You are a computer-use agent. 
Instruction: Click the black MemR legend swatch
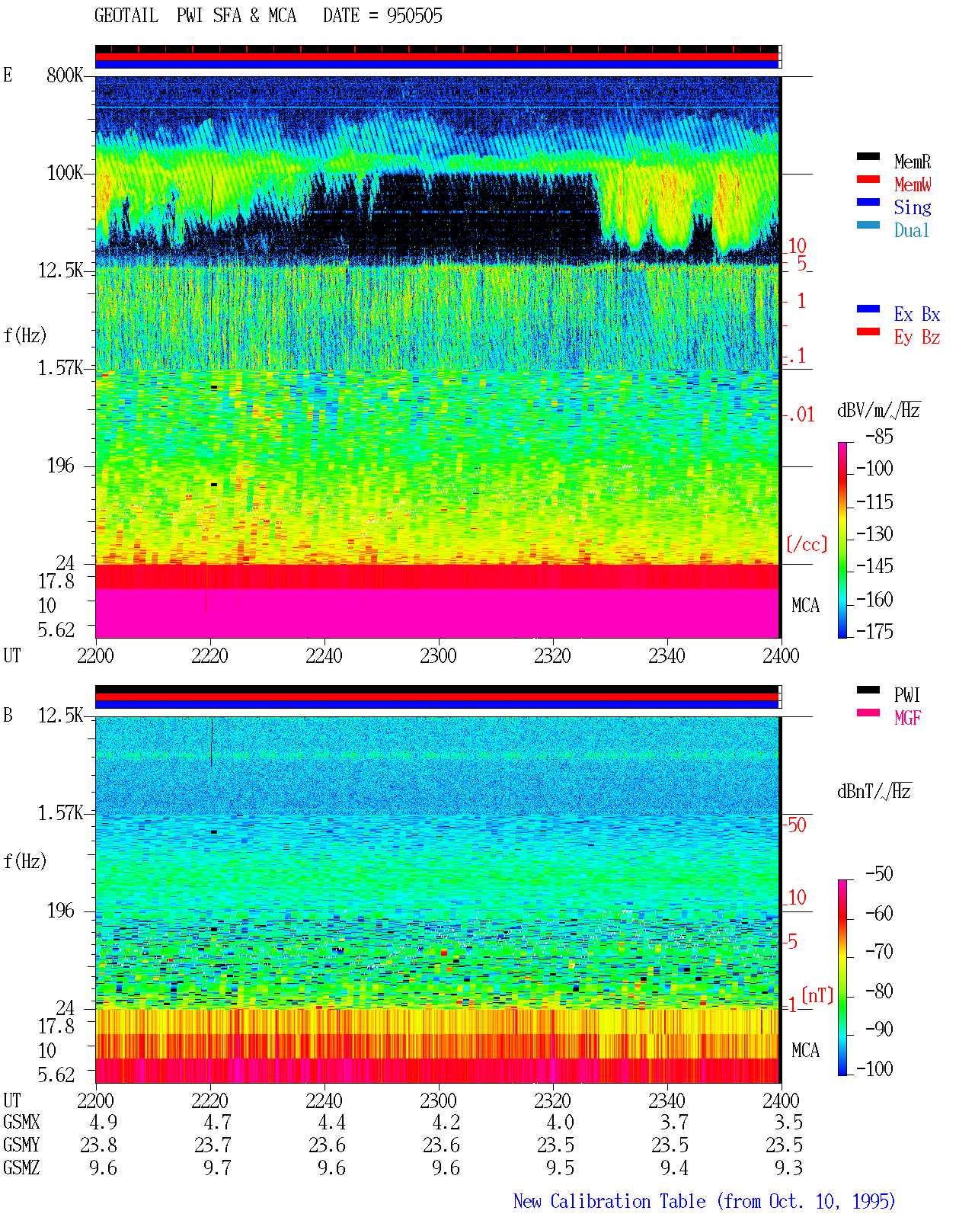click(x=868, y=156)
